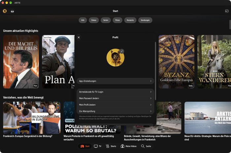This screenshot has height=153, width=231.
Task: Click chevron next to Anmeldecode für TV-Login
Action: pos(151,92)
